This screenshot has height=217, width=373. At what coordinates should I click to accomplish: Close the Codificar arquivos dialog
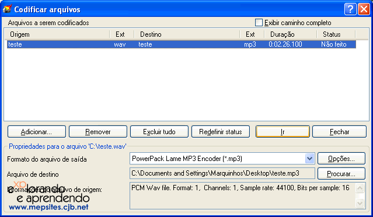[x=364, y=9]
